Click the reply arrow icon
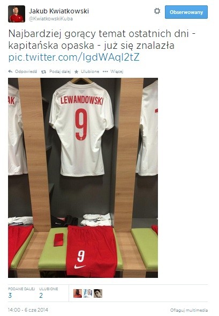 pos(10,71)
